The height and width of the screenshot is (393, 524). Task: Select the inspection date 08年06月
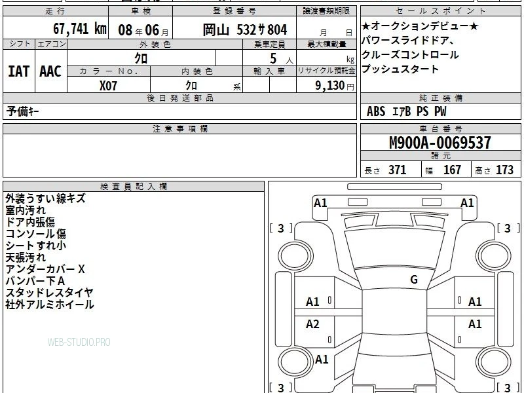[143, 30]
